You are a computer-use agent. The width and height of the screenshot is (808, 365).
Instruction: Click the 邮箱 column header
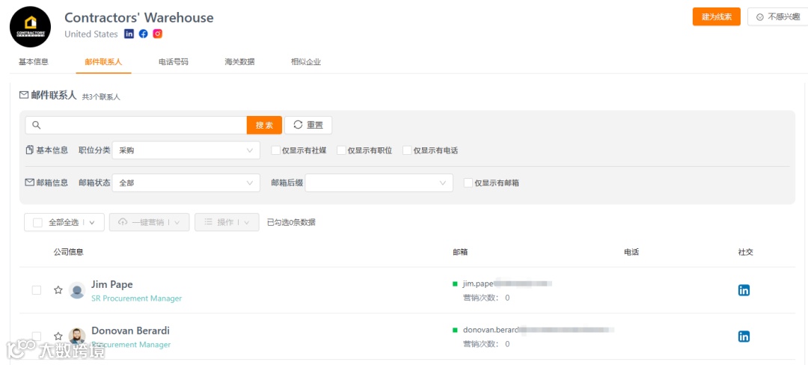coord(460,252)
